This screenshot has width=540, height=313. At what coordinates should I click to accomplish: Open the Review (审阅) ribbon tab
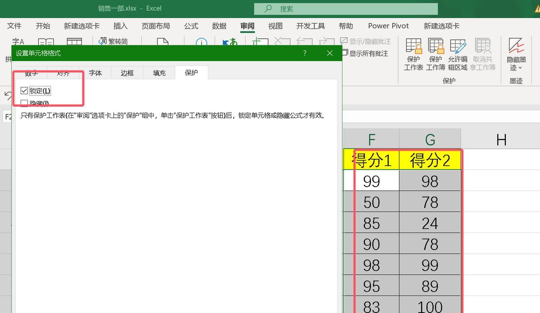(x=247, y=26)
